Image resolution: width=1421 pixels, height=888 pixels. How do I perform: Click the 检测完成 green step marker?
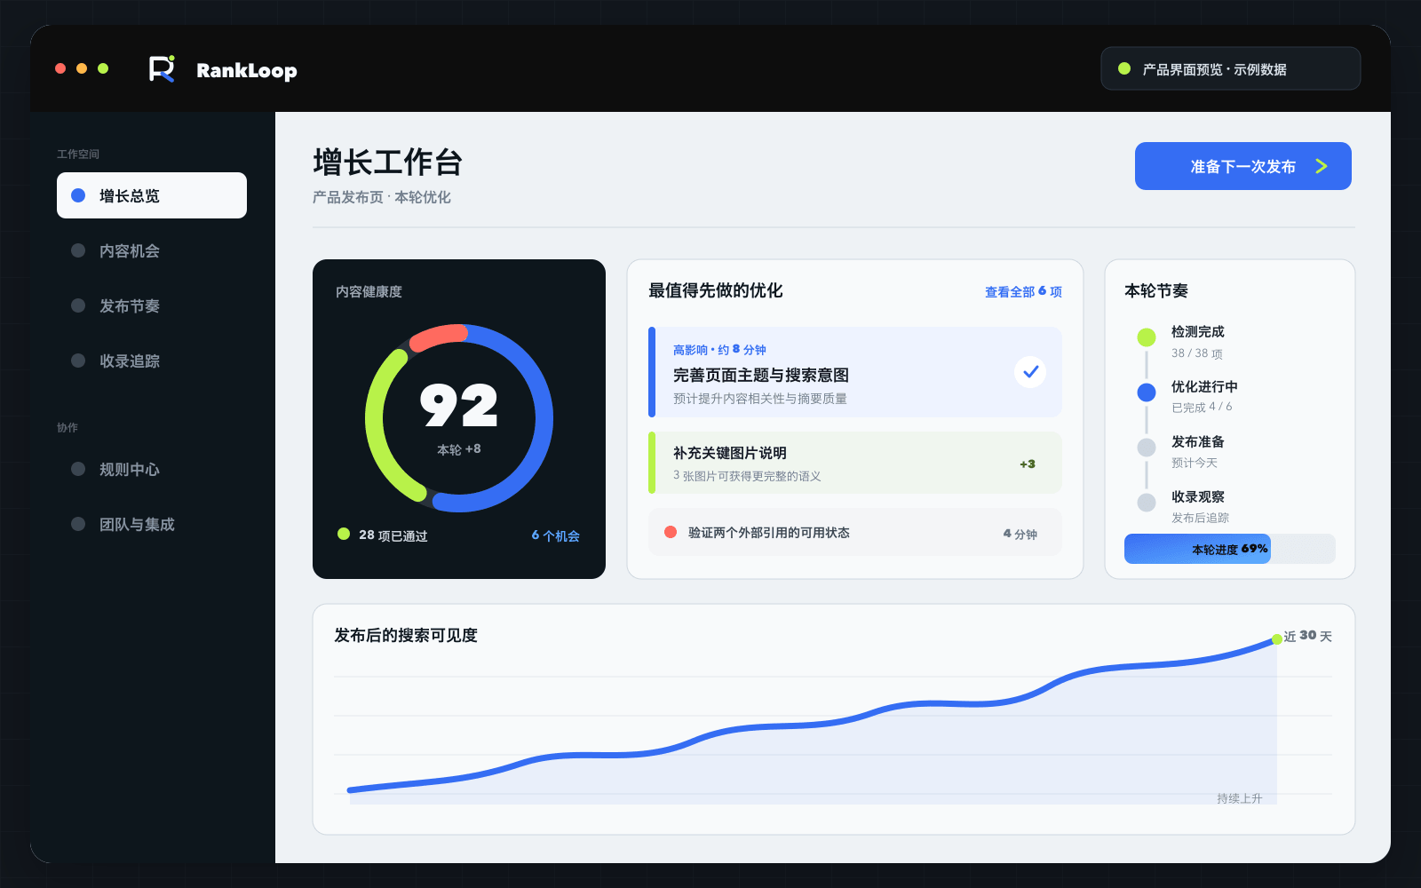[1147, 337]
